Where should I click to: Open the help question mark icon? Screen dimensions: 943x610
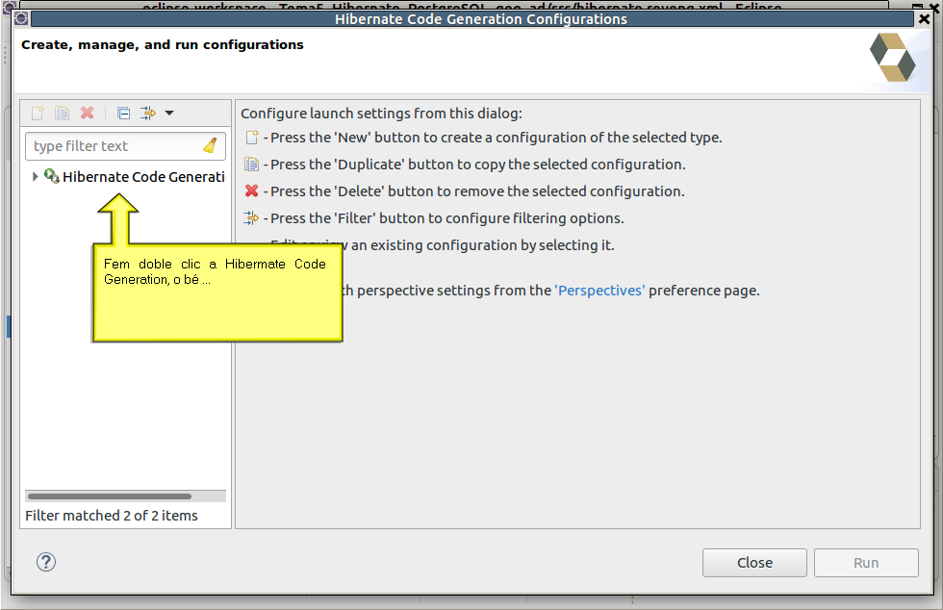pyautogui.click(x=46, y=562)
